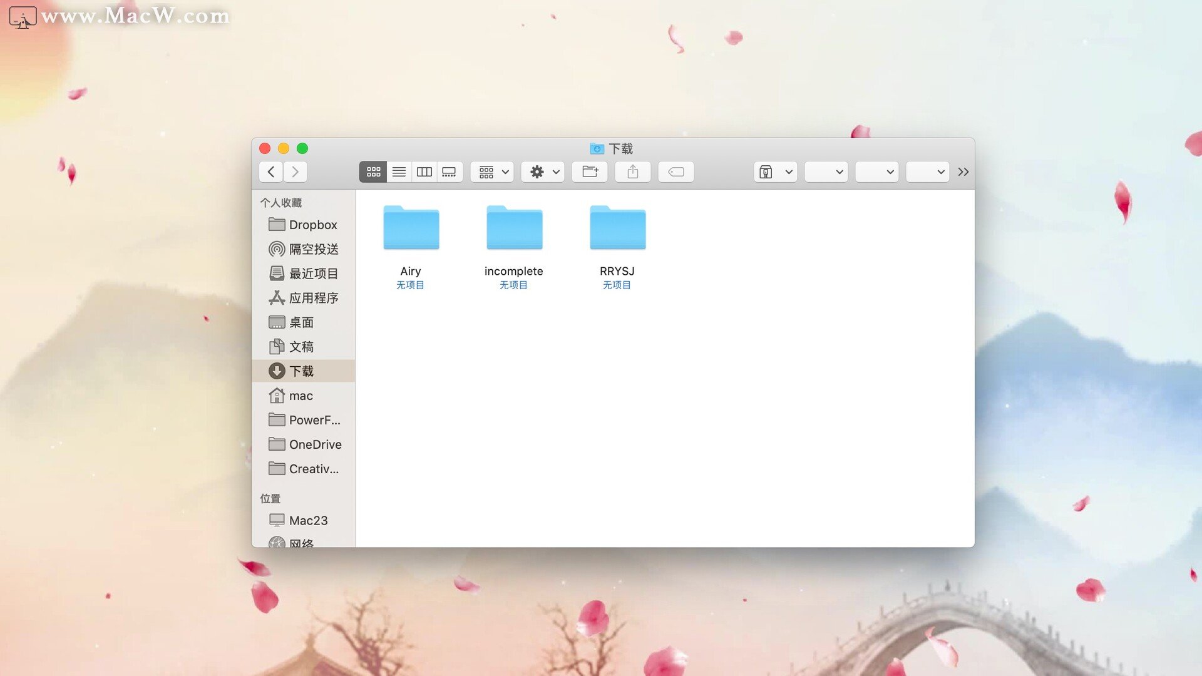Screen dimensions: 1202x676
Task: Expand the toolbar overflow chevron
Action: (963, 172)
